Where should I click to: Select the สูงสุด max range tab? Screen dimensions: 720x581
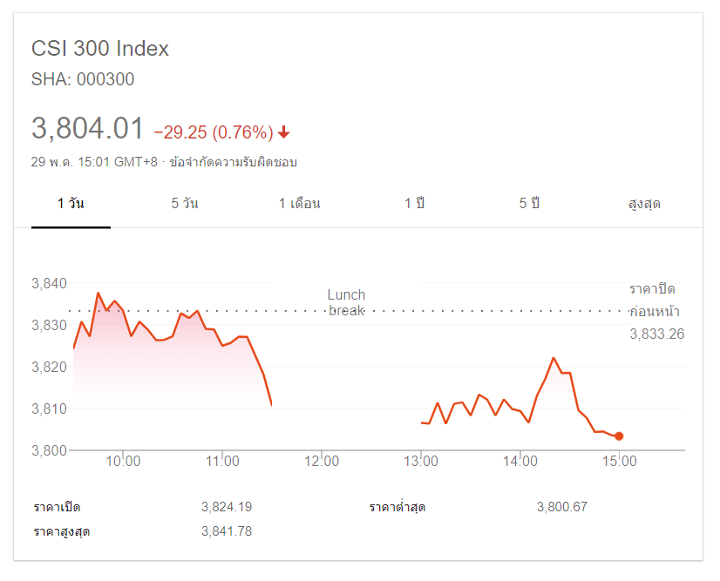pos(644,204)
